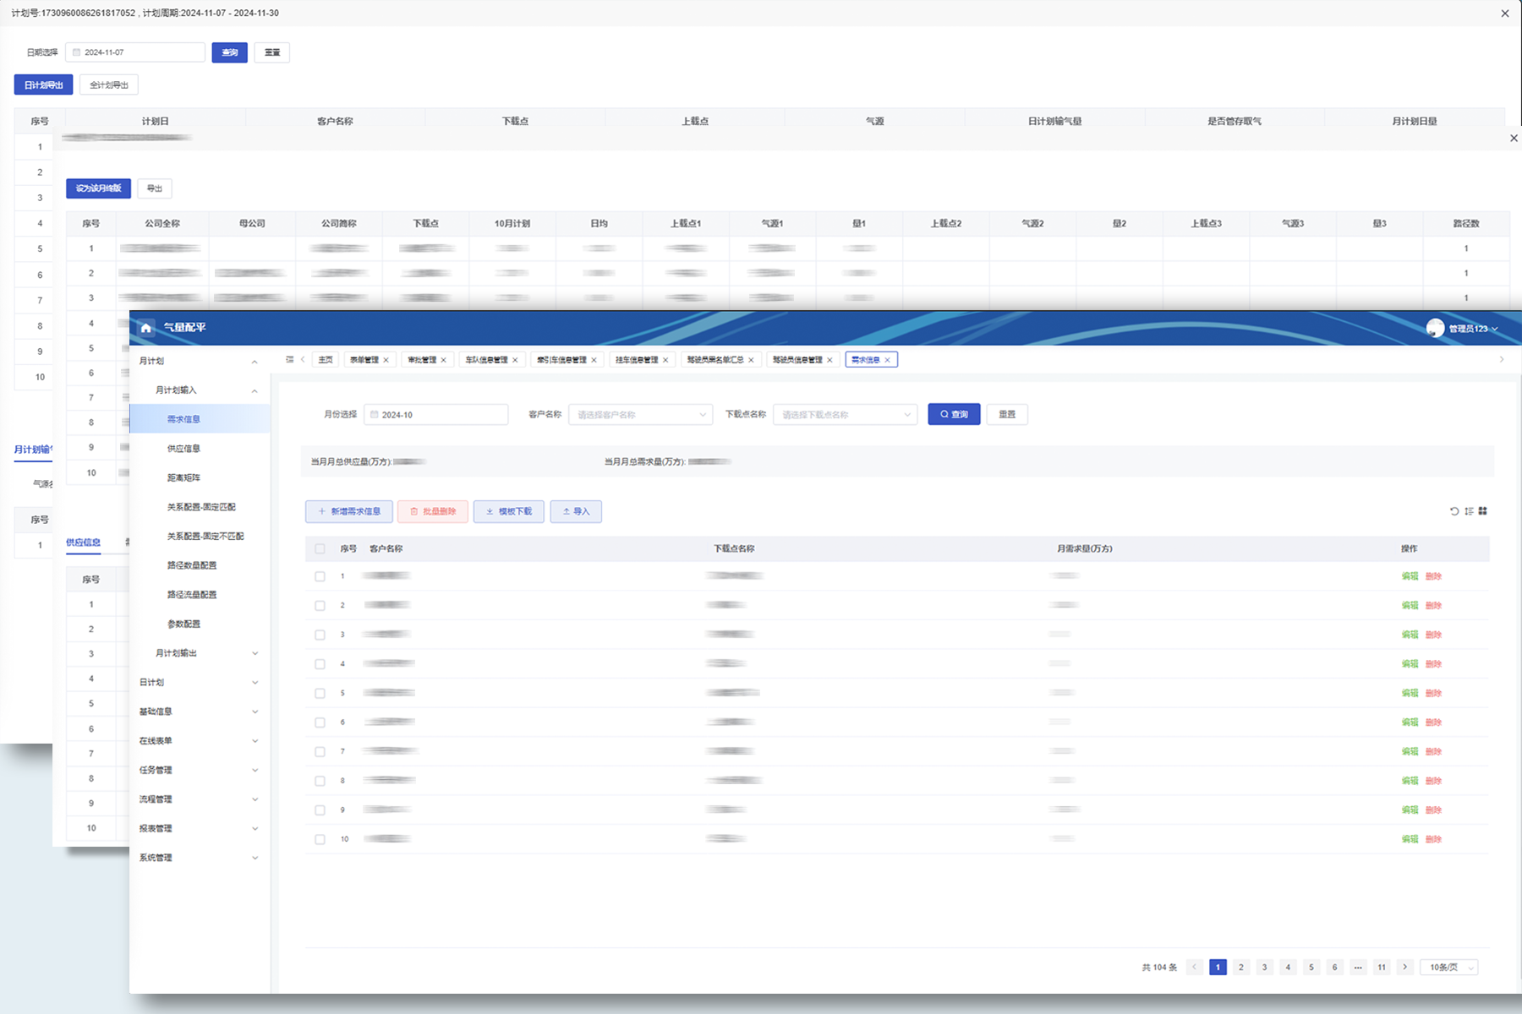
Task: Open 供应信息 in the sidebar
Action: pyautogui.click(x=183, y=449)
